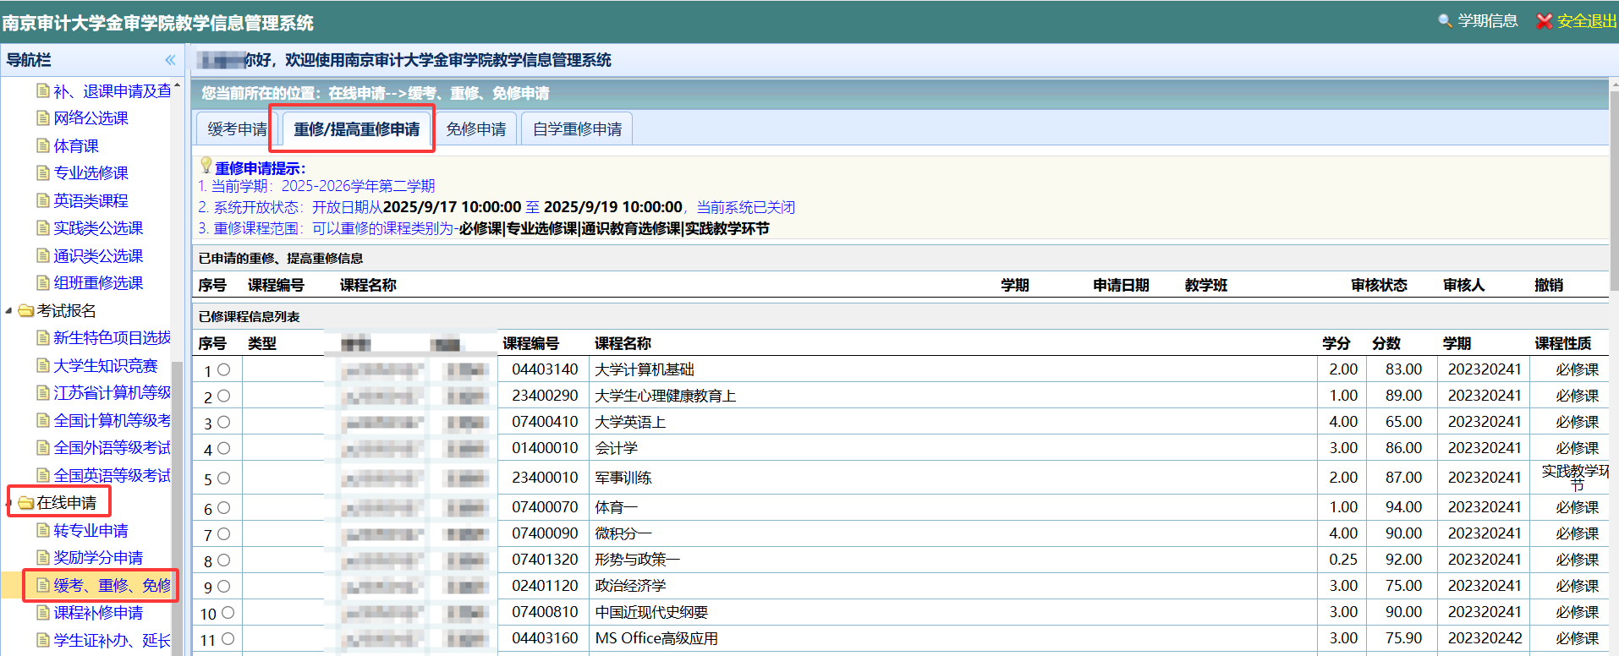The width and height of the screenshot is (1619, 656).
Task: Open the 英语类课程 tree item
Action: [91, 200]
